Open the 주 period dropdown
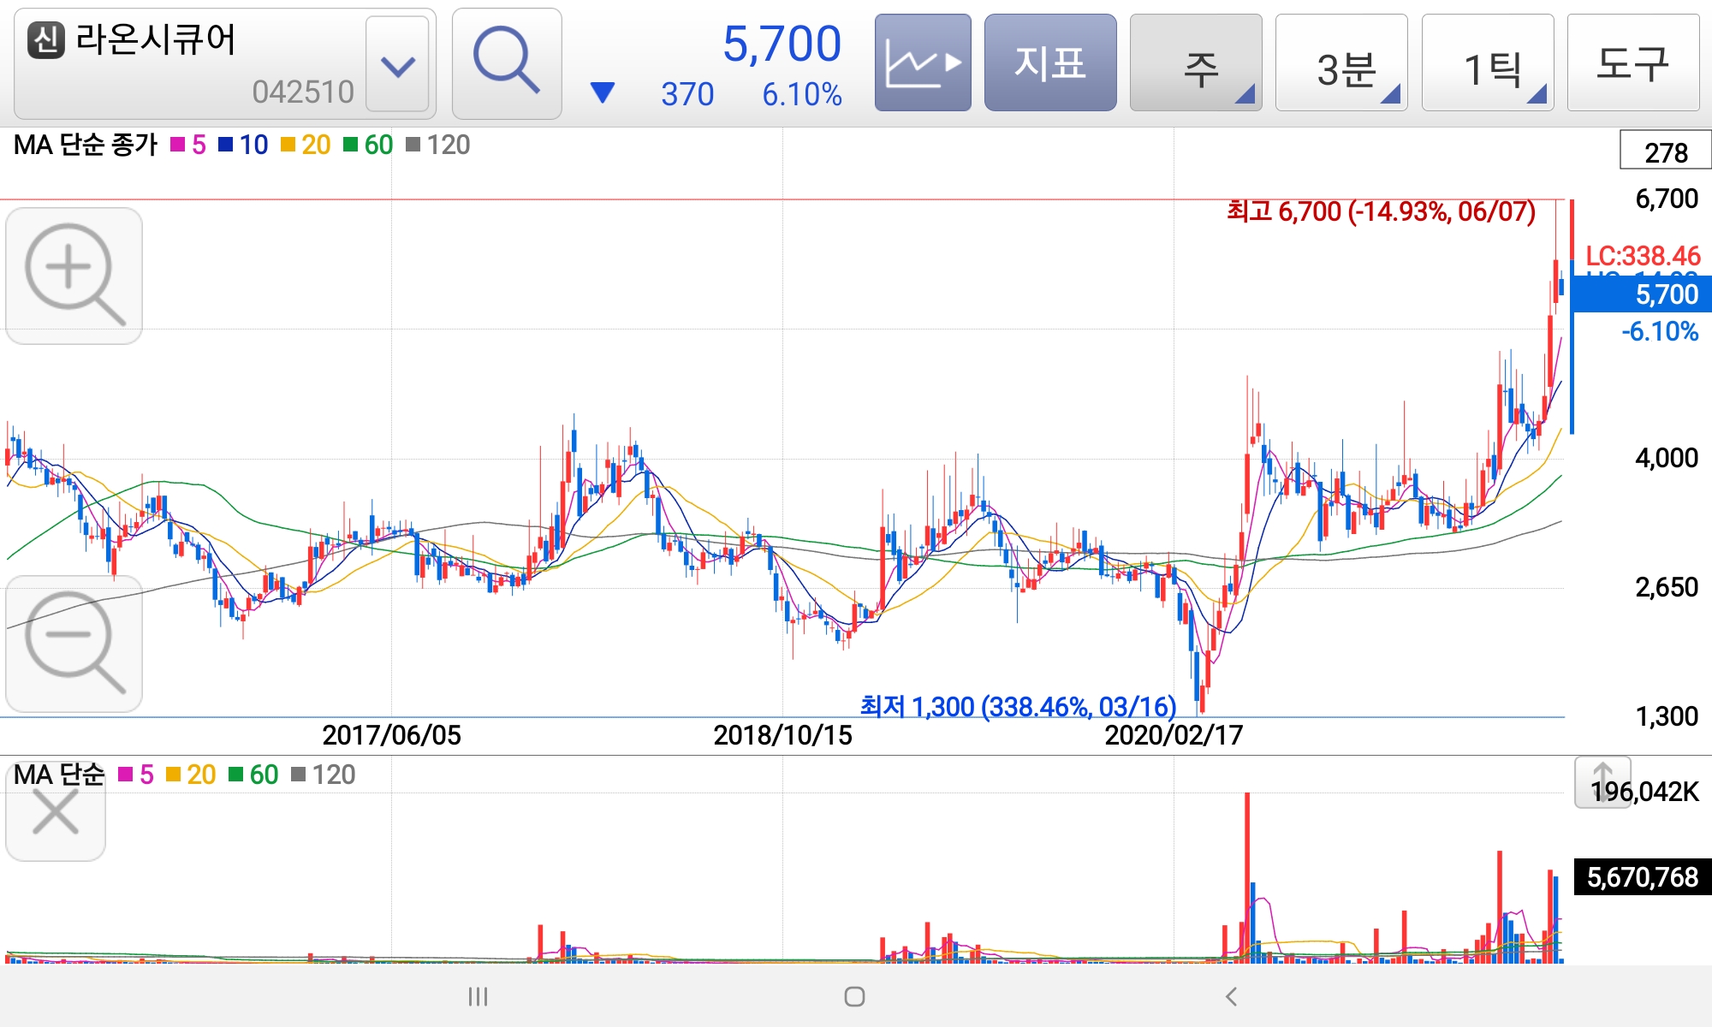This screenshot has height=1027, width=1712. [1196, 63]
